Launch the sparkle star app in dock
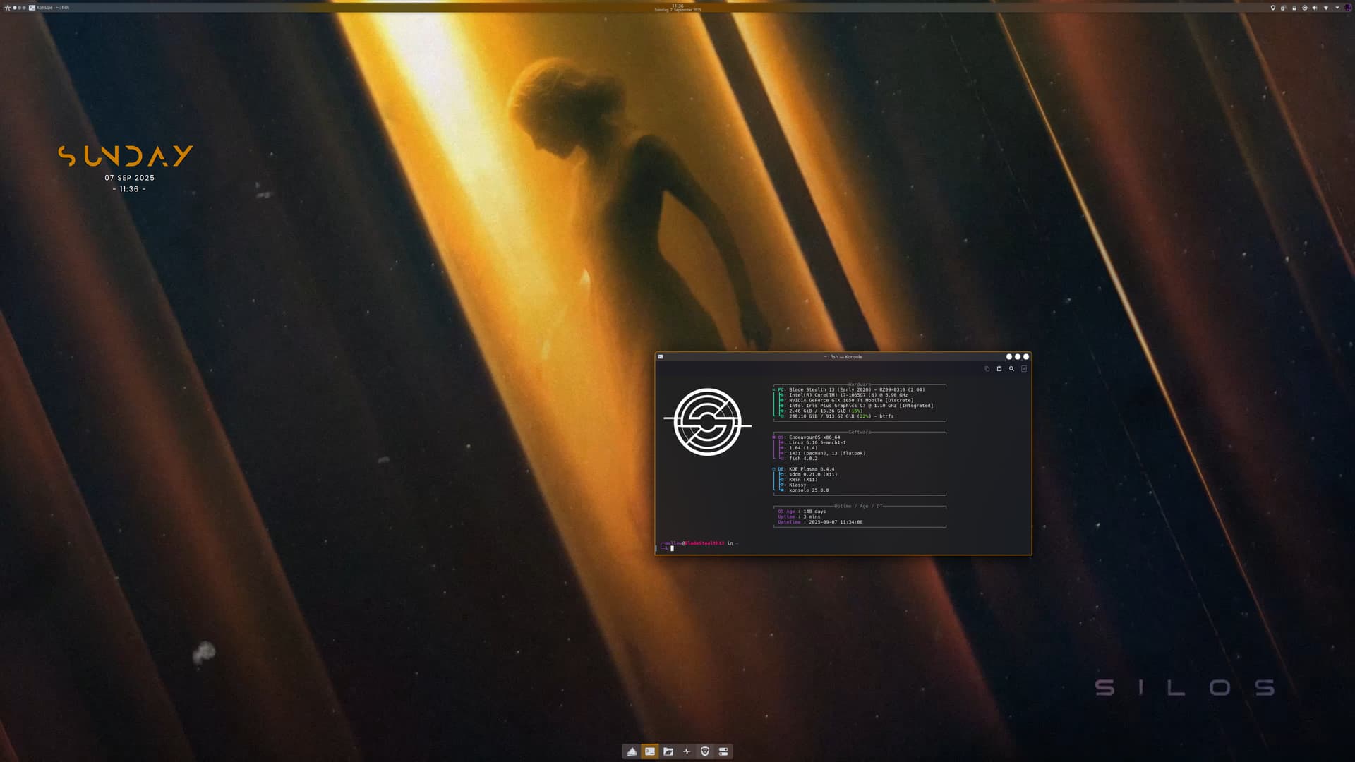This screenshot has width=1355, height=762. (x=687, y=751)
